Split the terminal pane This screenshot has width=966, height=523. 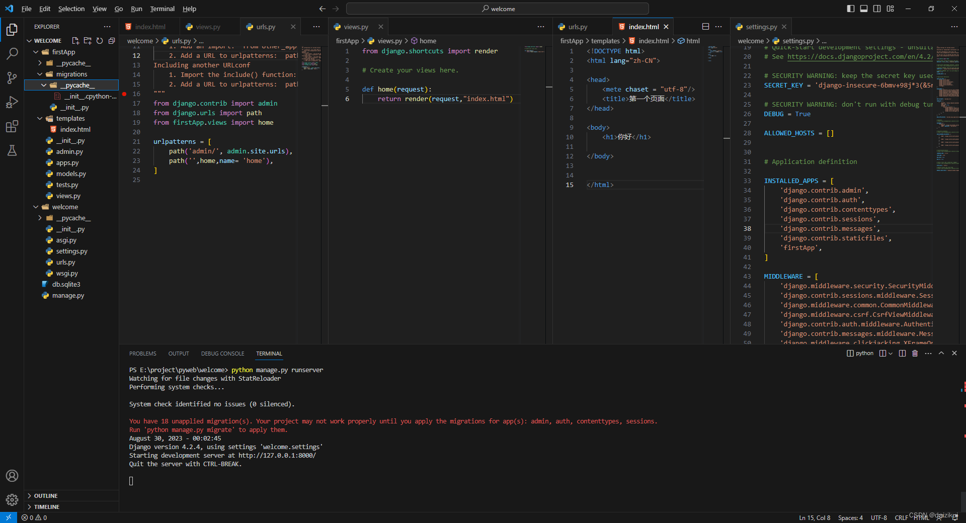902,353
